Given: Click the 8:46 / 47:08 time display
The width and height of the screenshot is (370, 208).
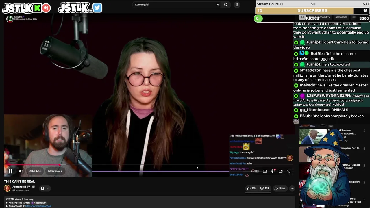Looking at the screenshot, I should click(35, 171).
